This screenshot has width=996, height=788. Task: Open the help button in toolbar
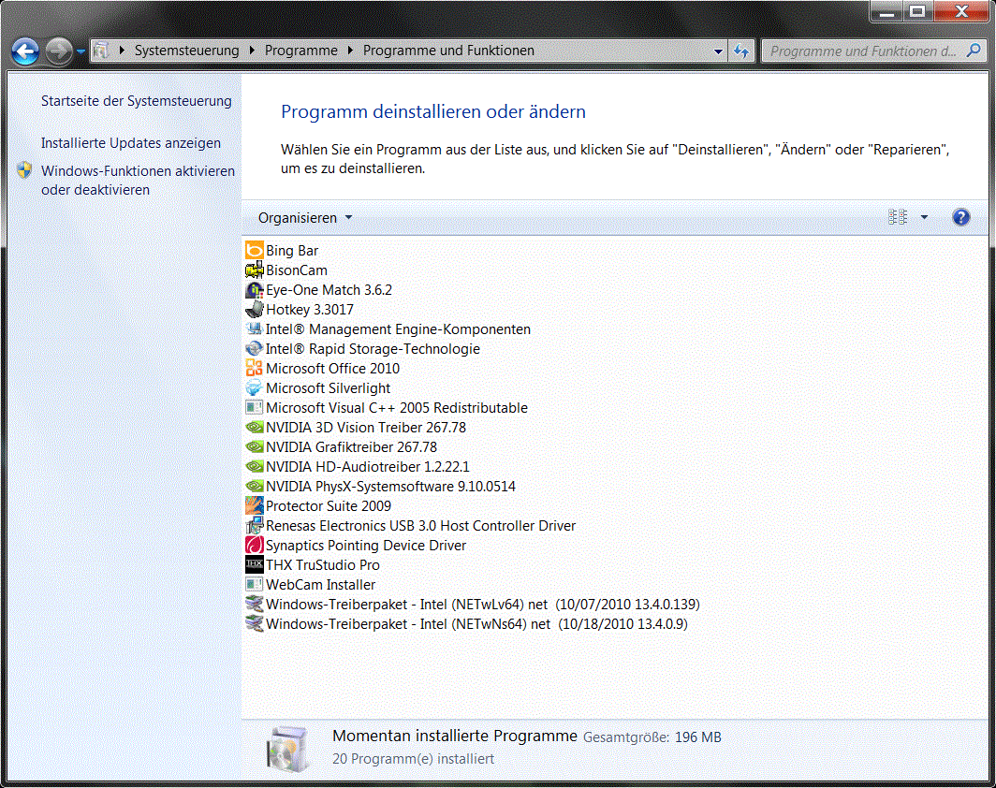point(961,218)
